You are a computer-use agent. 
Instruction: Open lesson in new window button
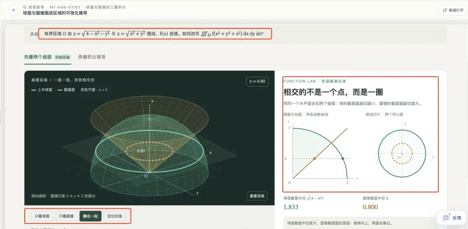pos(453,10)
